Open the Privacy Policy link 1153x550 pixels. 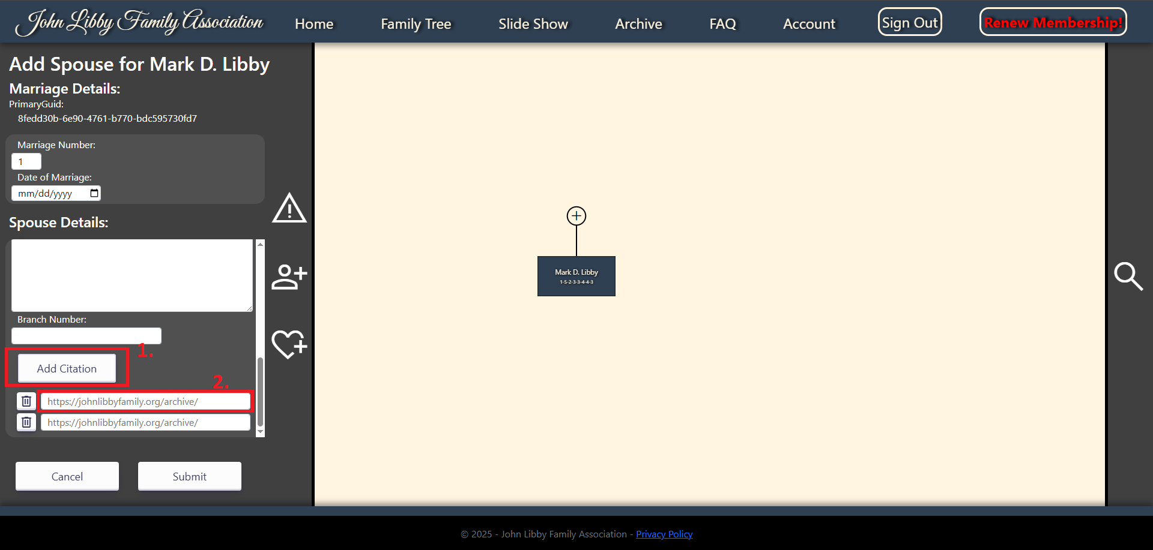(x=664, y=534)
